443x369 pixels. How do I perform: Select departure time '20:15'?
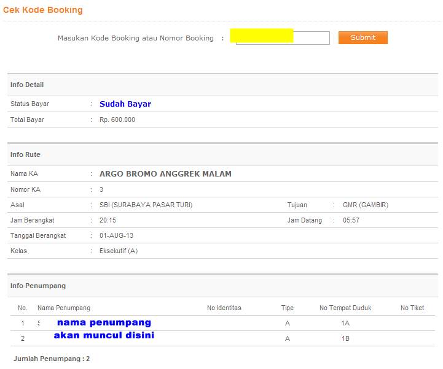click(108, 220)
